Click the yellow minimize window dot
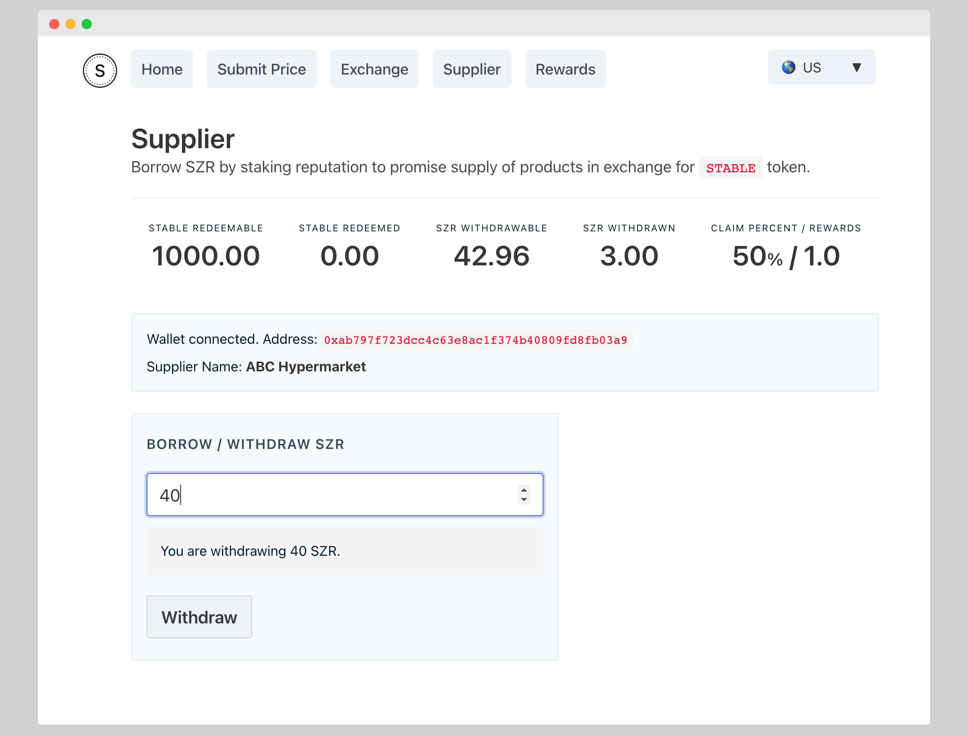The image size is (968, 735). coord(70,24)
